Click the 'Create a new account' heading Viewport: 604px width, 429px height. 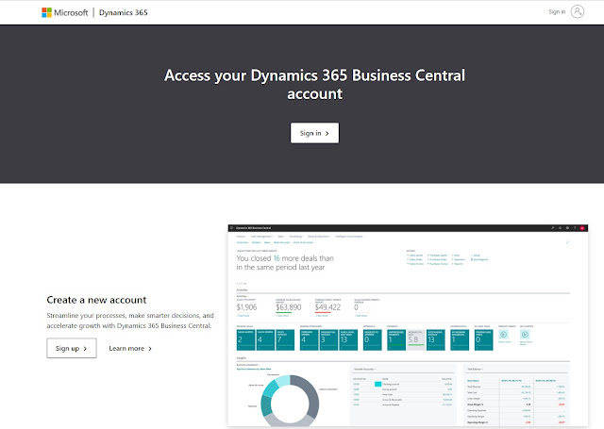coord(96,300)
